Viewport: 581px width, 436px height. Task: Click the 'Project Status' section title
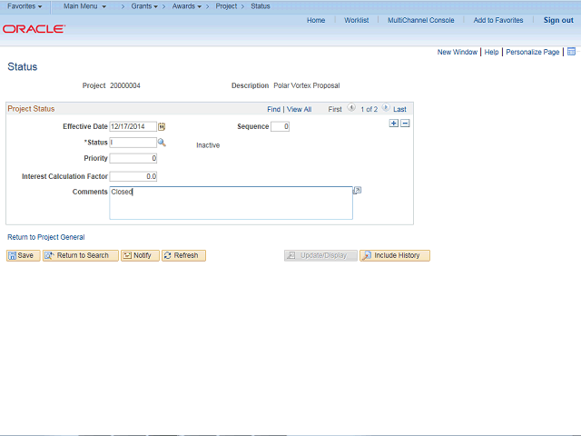click(31, 109)
